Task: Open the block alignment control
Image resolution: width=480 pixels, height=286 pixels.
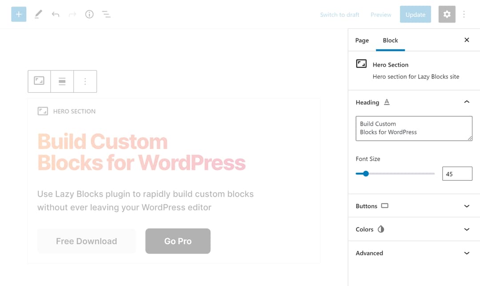Action: [x=62, y=81]
